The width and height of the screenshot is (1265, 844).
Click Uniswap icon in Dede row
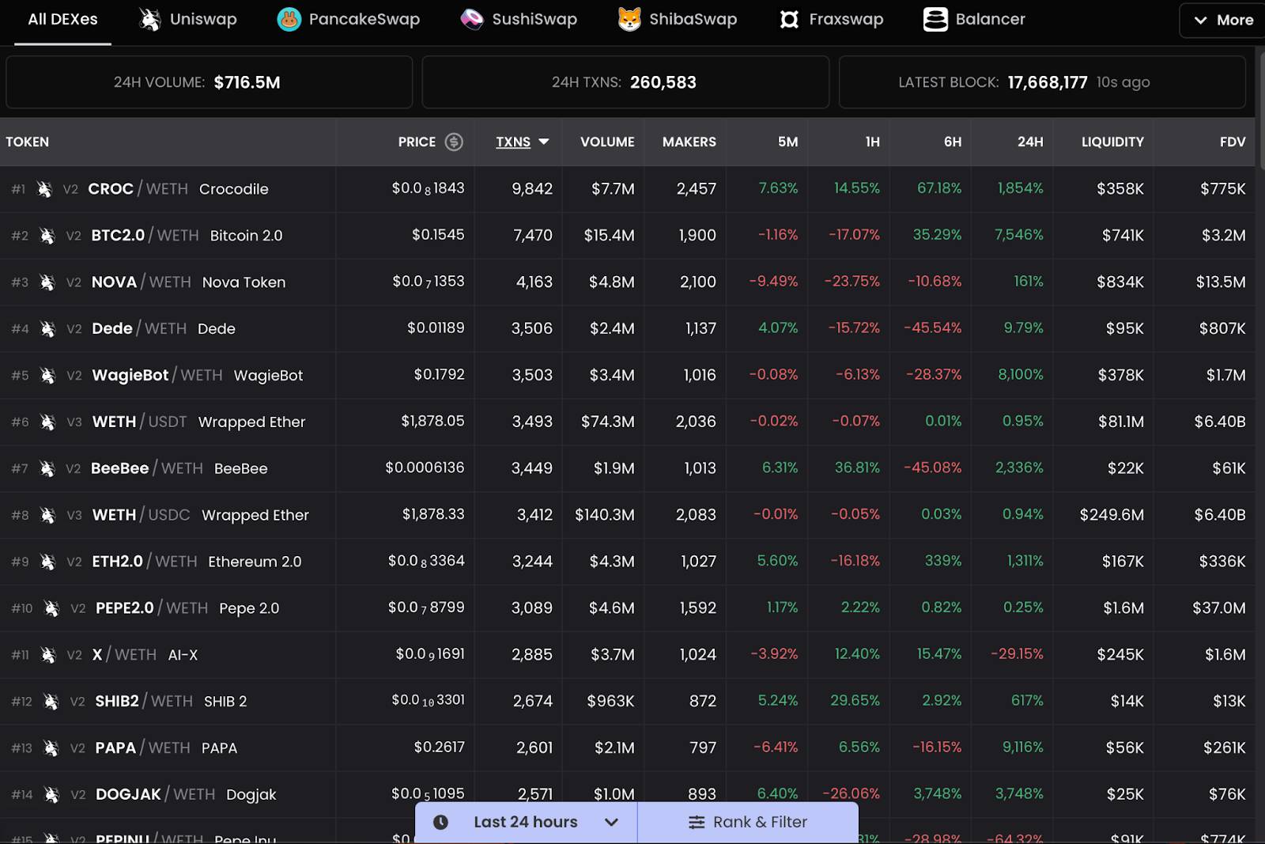coord(47,329)
